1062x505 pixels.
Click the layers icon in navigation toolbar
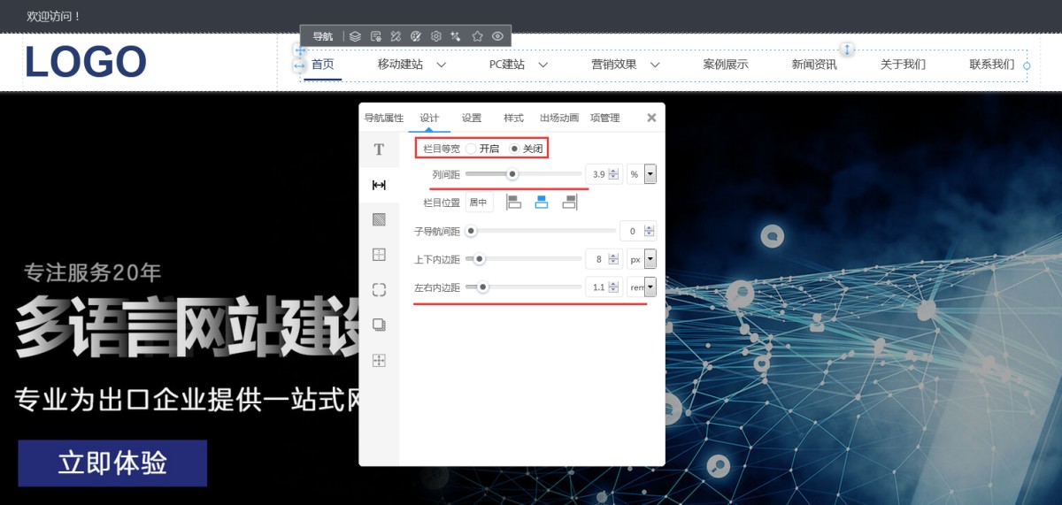coord(355,36)
